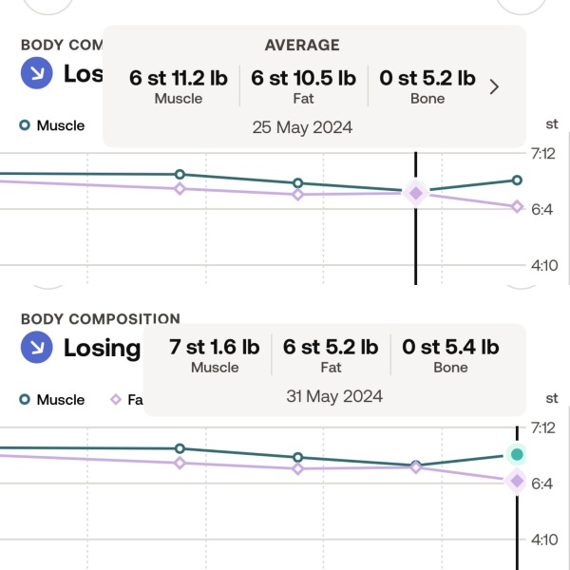This screenshot has height=570, width=570.
Task: Click the last muscle point in top chart
Action: point(517,180)
